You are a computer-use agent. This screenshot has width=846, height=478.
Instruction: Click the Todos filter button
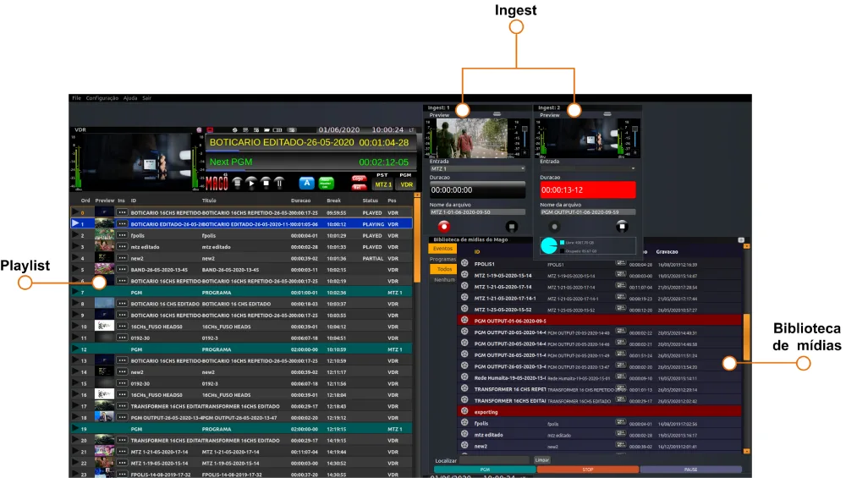[x=444, y=269]
